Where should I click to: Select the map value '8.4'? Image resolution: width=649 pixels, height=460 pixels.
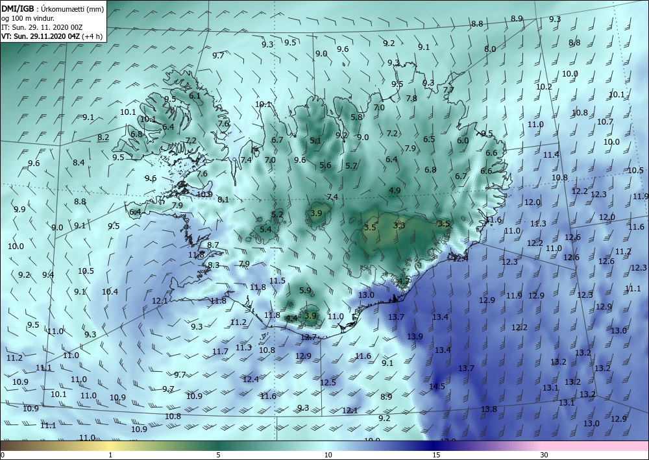pos(79,163)
